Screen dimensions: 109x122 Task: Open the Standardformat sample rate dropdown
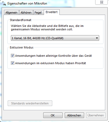coord(55,38)
